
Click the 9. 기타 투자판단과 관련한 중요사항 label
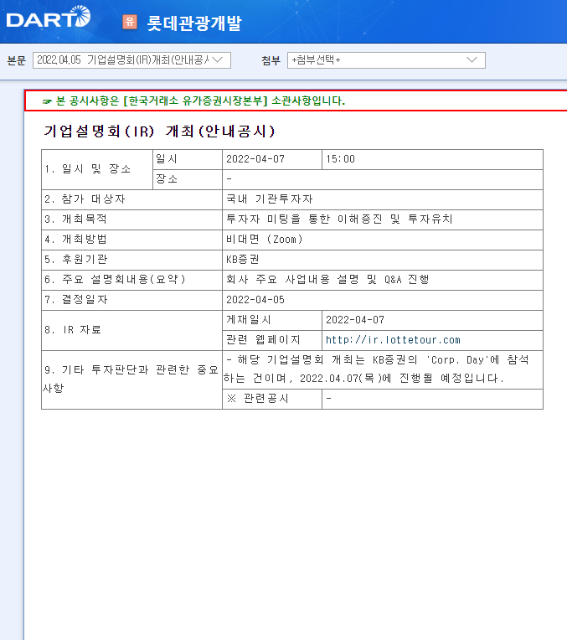tap(131, 379)
